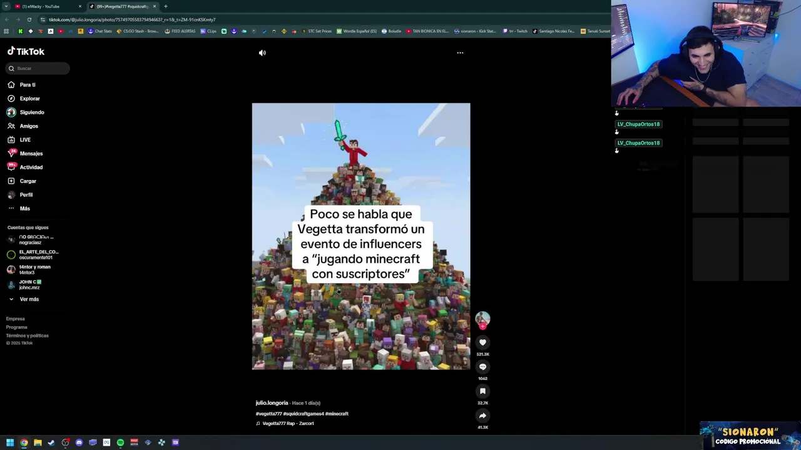Share the post with arrow icon
Screen dimensions: 801x450
pyautogui.click(x=482, y=416)
